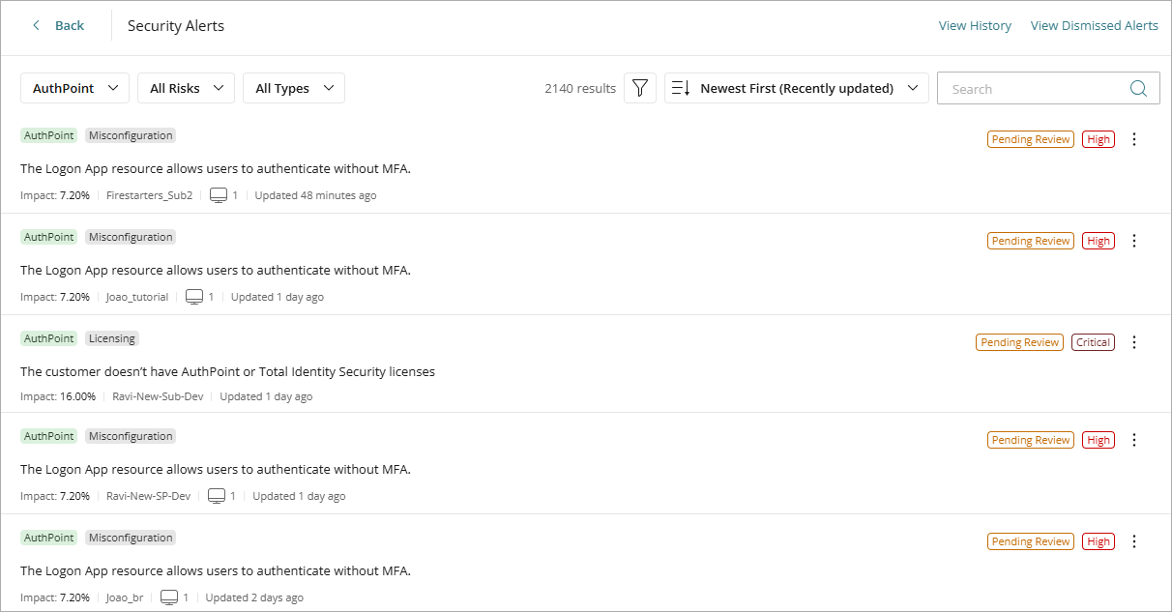Expand the AuthPoint product dropdown
This screenshot has width=1172, height=612.
74,88
